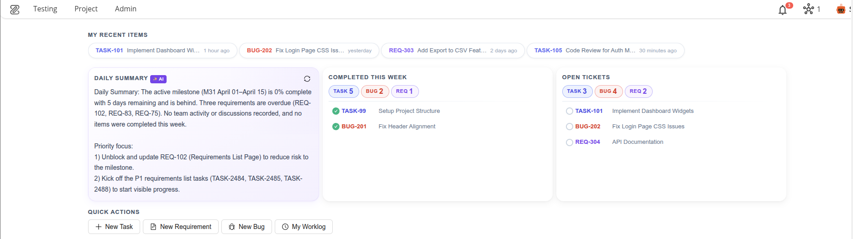
Task: Open the notifications bell icon
Action: point(783,10)
